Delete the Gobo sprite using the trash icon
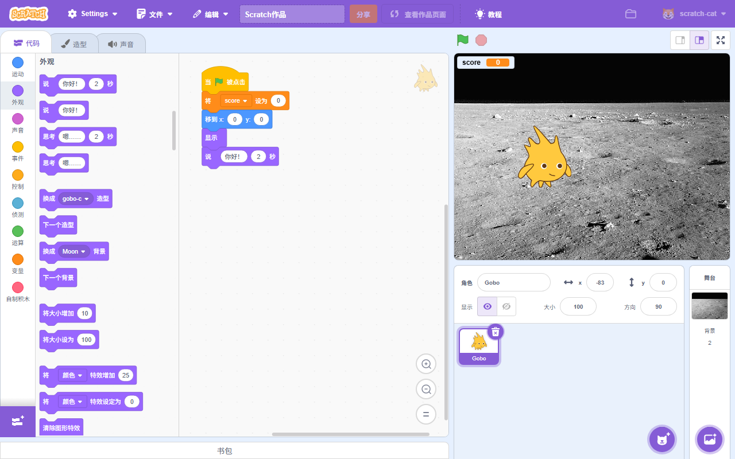The image size is (735, 459). pyautogui.click(x=496, y=332)
